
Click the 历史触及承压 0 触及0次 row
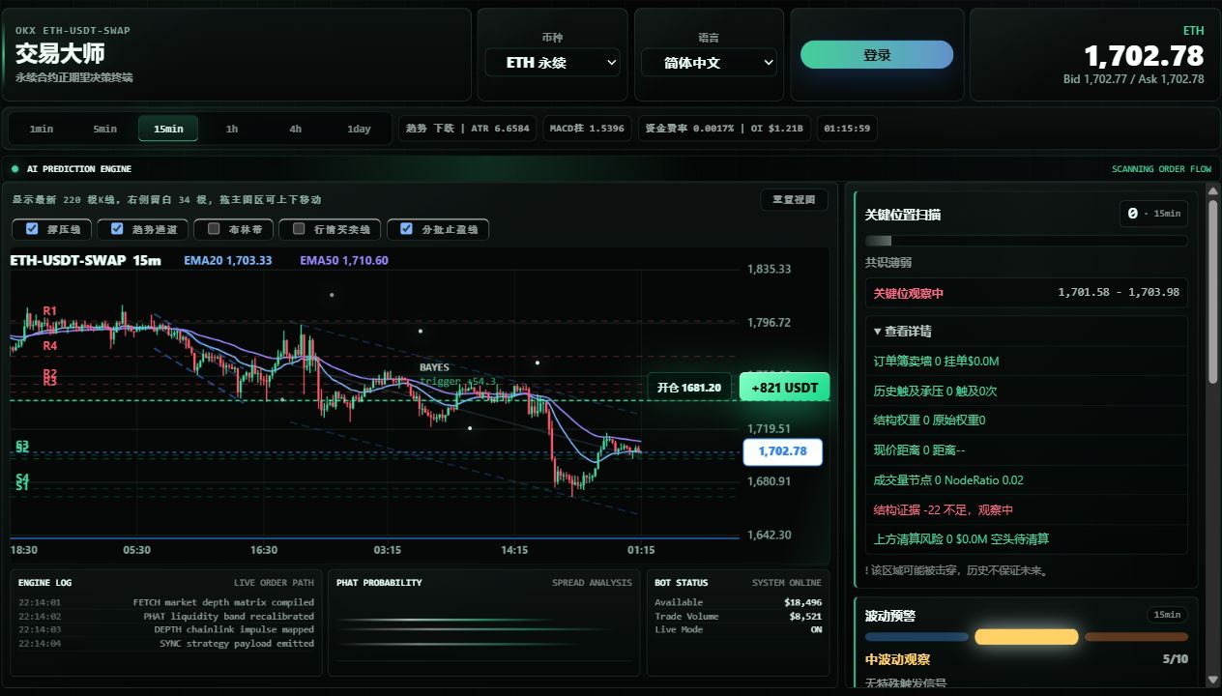click(1027, 391)
